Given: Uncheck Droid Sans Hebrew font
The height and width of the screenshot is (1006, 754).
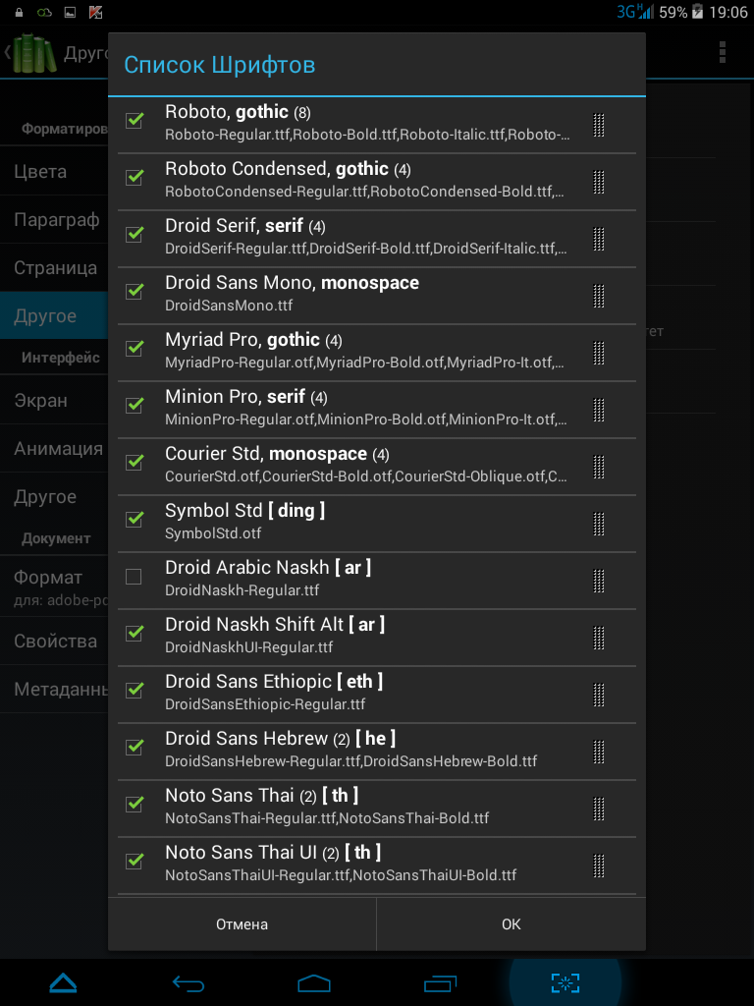Looking at the screenshot, I should point(135,748).
